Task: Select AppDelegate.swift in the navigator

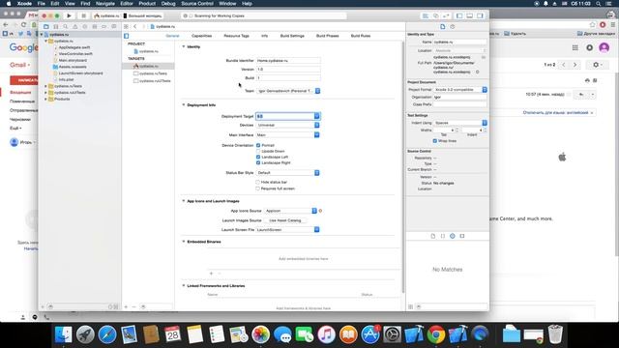Action: (74, 47)
